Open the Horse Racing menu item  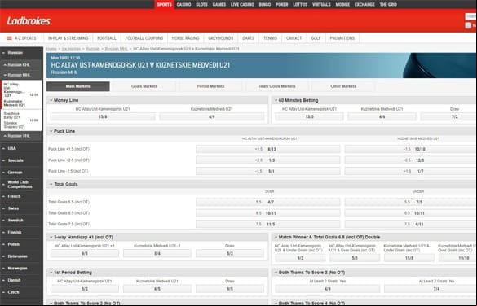coord(185,38)
